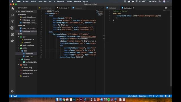
Task: Open more actions for the right editor group
Action: pos(170,8)
